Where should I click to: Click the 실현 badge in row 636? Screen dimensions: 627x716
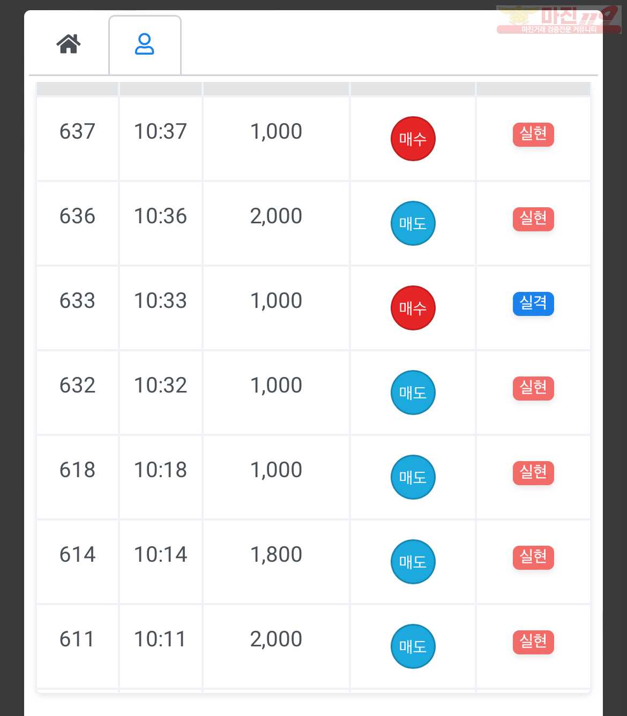(x=533, y=218)
